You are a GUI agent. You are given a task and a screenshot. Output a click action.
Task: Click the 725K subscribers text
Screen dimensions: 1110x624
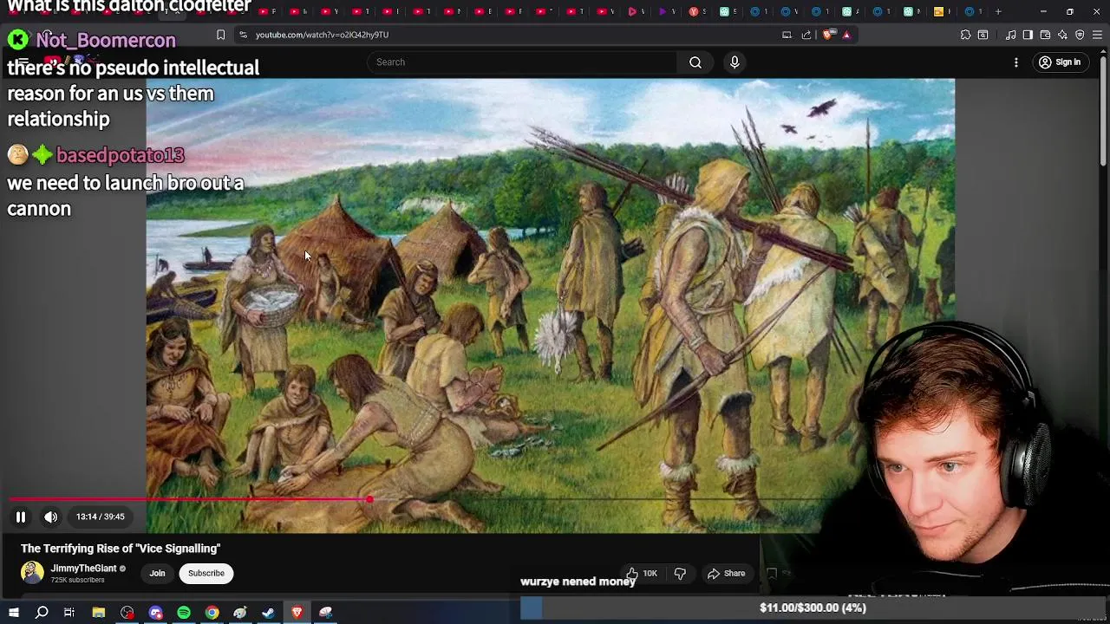[77, 580]
